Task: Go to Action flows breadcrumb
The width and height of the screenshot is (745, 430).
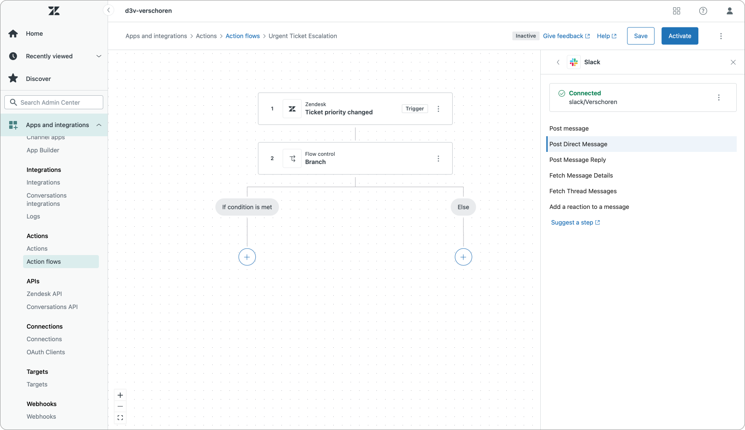Action: click(243, 36)
